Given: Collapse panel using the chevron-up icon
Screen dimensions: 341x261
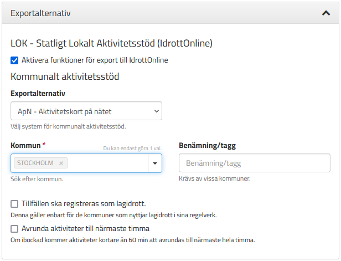Looking at the screenshot, I should pyautogui.click(x=325, y=13).
